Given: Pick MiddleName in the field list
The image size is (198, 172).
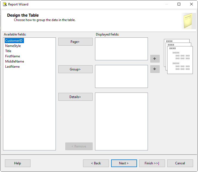Looking at the screenshot, I should tap(14, 61).
